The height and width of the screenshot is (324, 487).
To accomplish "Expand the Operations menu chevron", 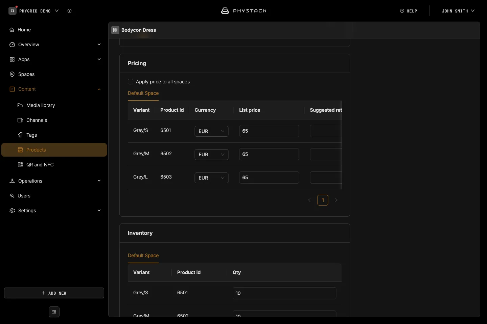I will point(99,181).
